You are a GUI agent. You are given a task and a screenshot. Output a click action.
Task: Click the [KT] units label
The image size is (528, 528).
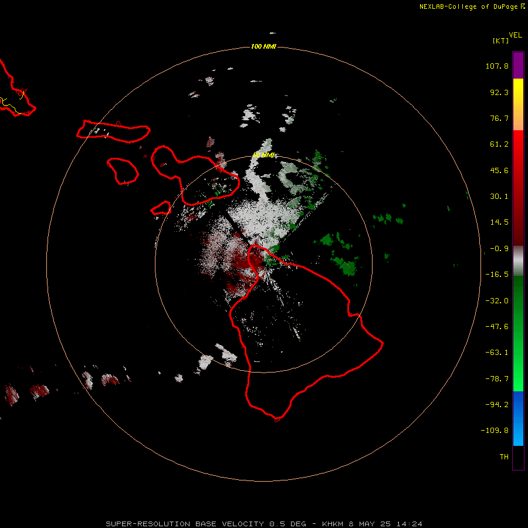[x=500, y=40]
